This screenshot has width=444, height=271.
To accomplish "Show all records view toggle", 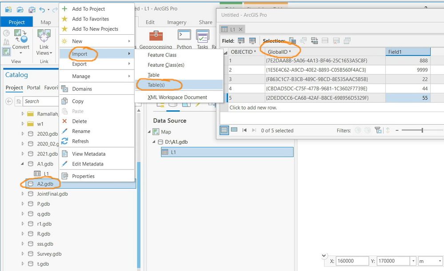I will click(224, 130).
